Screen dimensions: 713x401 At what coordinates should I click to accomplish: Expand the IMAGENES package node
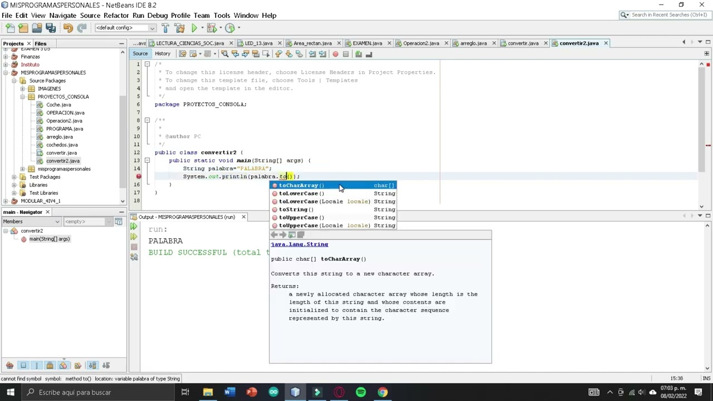pos(23,89)
